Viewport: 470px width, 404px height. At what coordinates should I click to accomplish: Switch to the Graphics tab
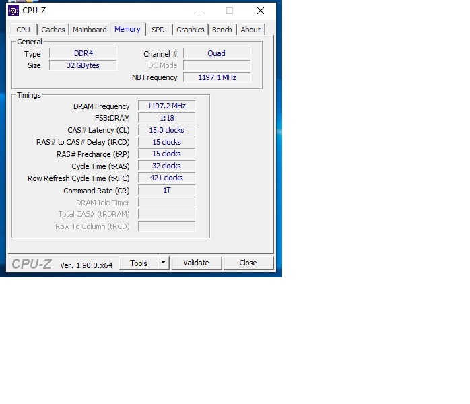(191, 30)
